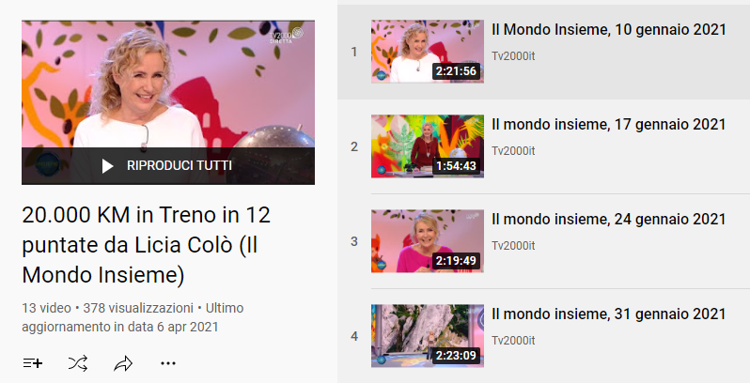Open title 'Il mondo insieme, 17 gennaio 2021'

(609, 125)
